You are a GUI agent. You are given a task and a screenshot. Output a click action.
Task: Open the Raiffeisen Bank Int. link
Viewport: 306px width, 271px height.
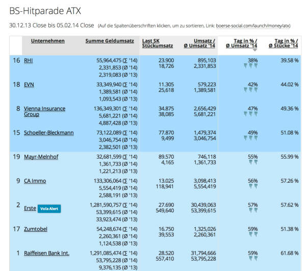tap(46, 253)
